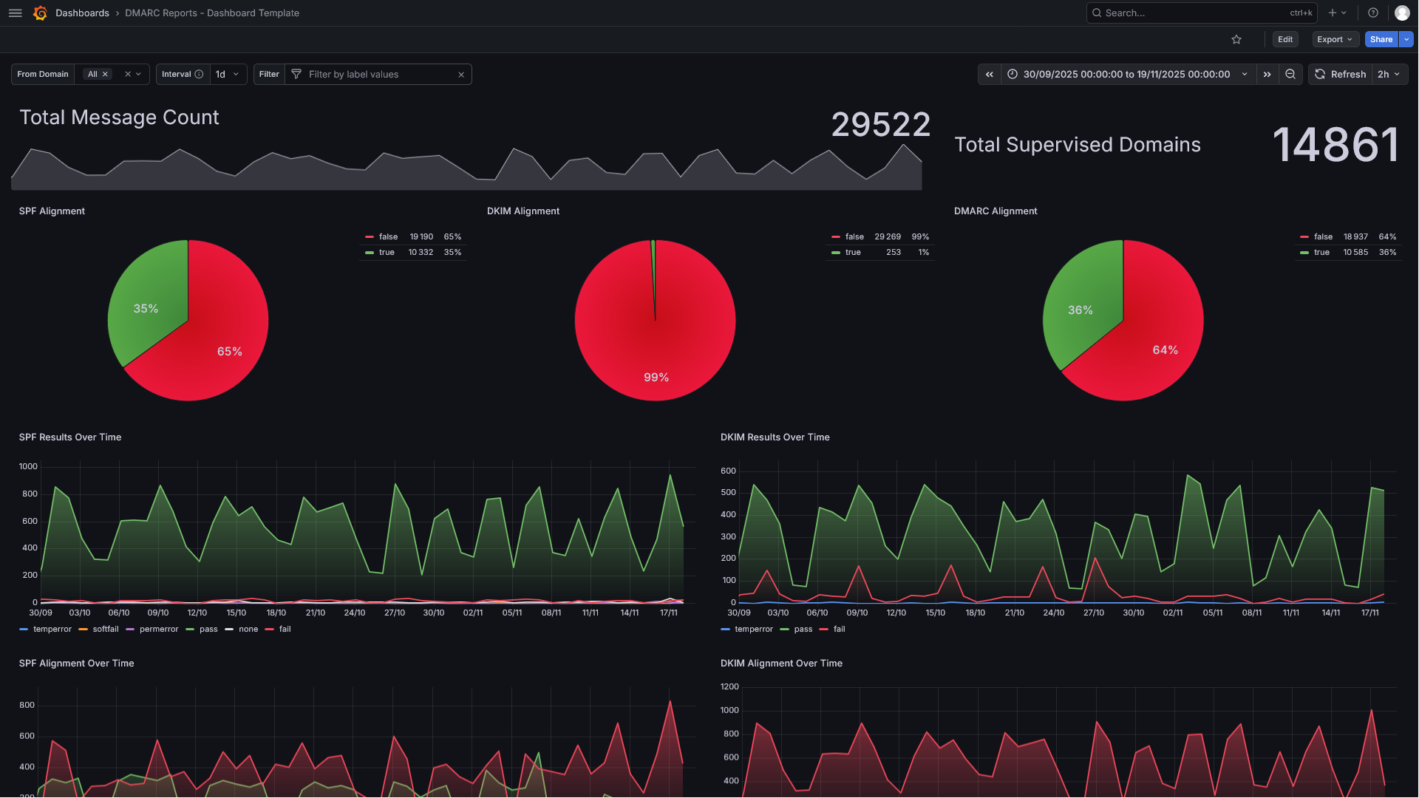Clear the From Domain selection
This screenshot has width=1419, height=798.
[128, 75]
